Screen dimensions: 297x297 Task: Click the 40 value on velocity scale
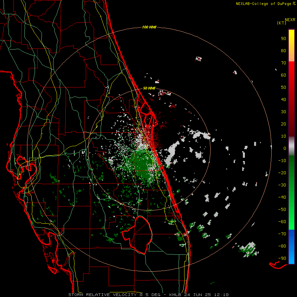[283, 100]
